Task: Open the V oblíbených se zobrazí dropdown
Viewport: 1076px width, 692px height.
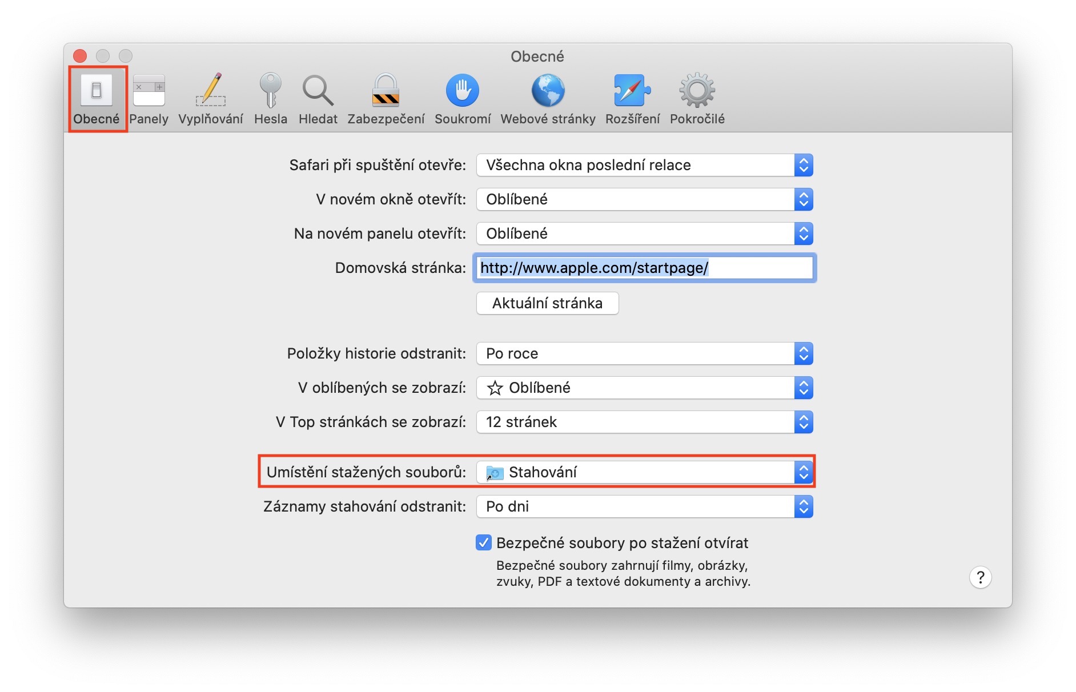Action: click(645, 388)
